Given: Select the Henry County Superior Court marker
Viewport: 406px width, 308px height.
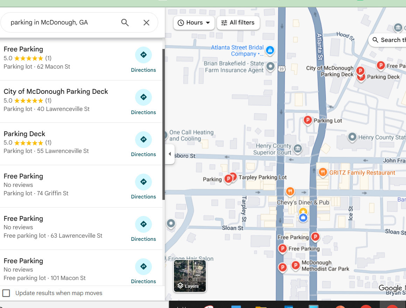Looking at the screenshot, I should pos(297,149).
